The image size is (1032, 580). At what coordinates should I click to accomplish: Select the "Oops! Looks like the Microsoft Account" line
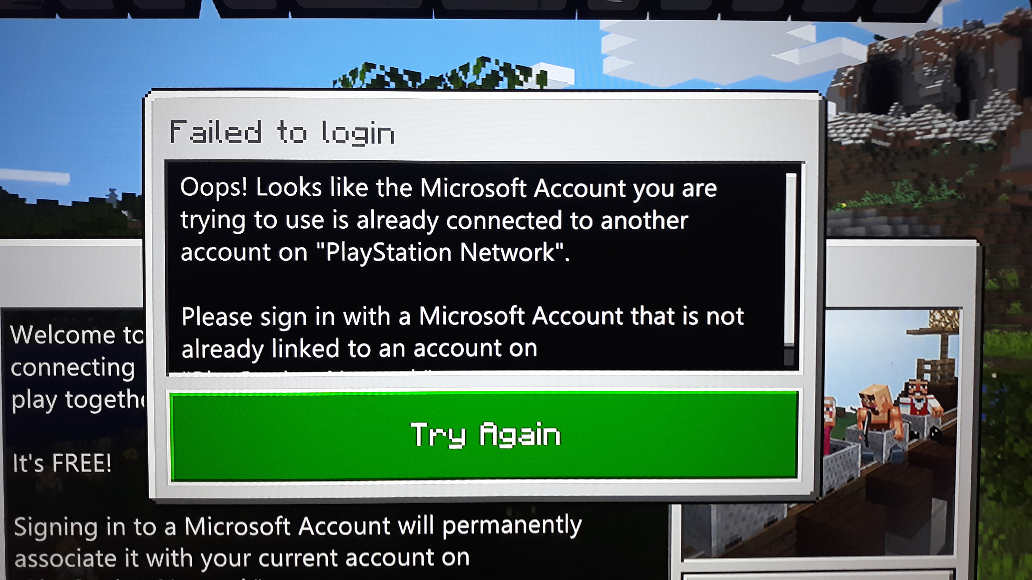[x=448, y=188]
